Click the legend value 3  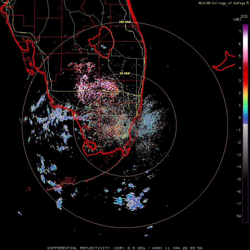tap(240, 81)
